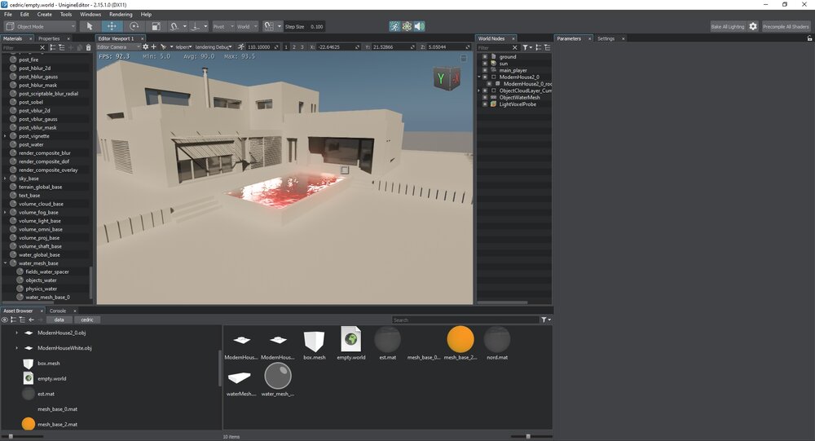Delete material using the trash icon
The height and width of the screenshot is (441, 815).
point(89,47)
